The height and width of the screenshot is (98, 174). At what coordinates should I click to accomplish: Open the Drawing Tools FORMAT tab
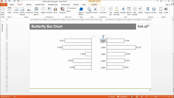pyautogui.click(x=94, y=5)
